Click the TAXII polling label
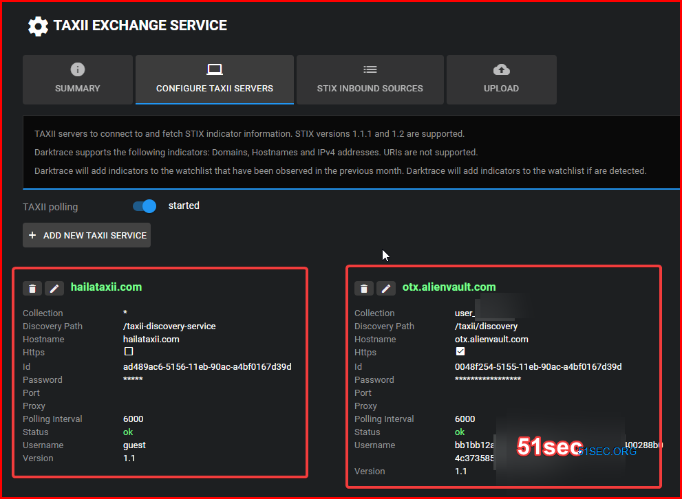 point(50,207)
